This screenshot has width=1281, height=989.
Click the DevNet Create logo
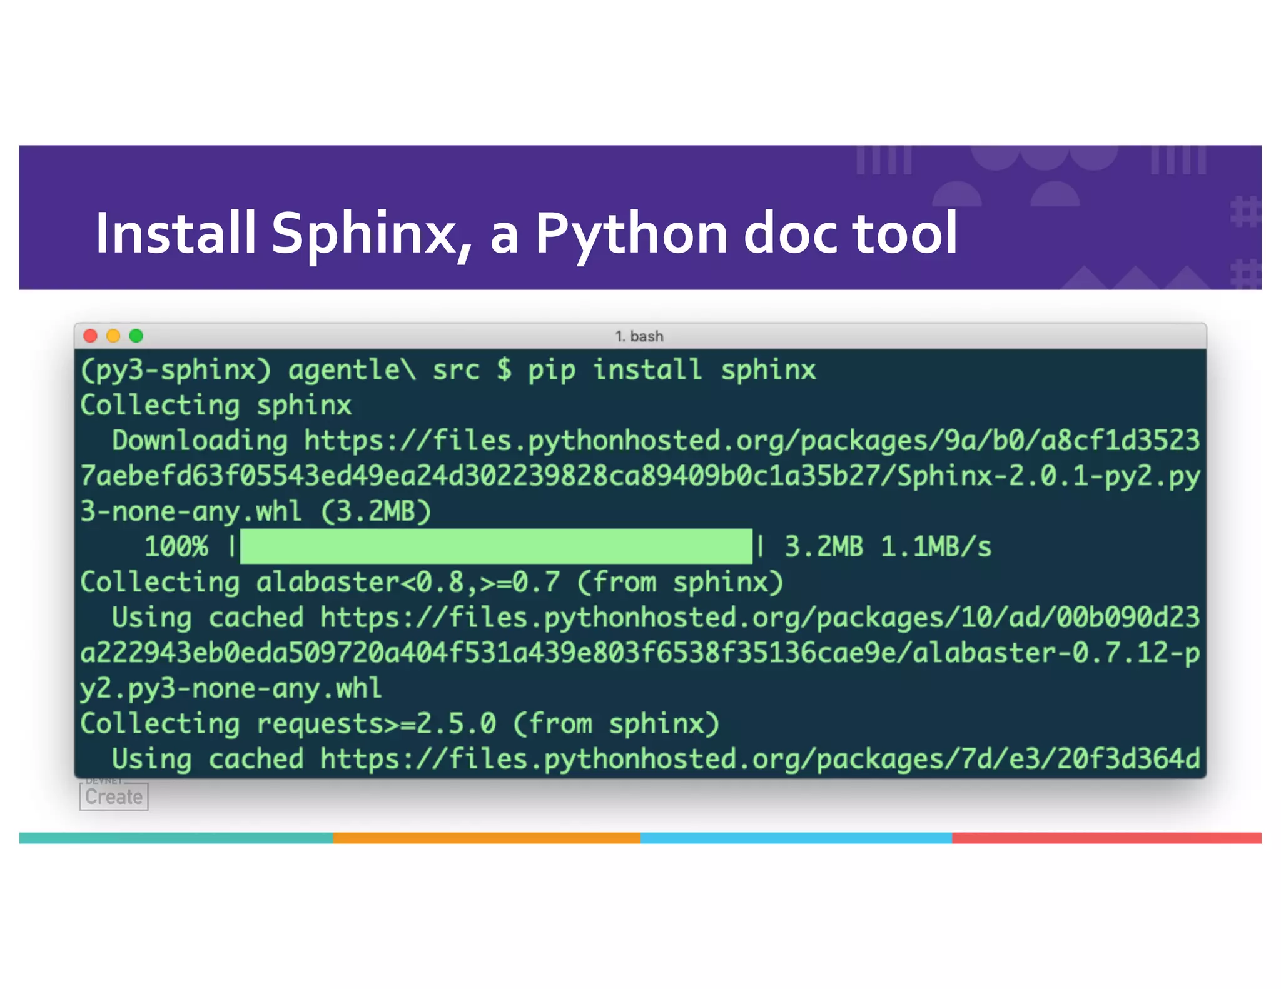click(114, 794)
